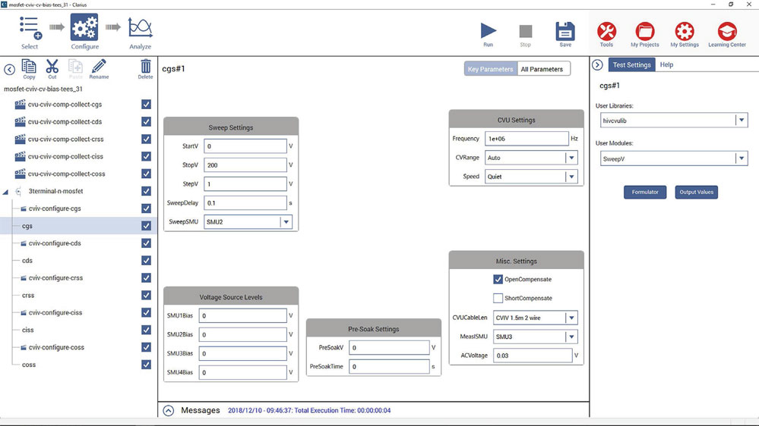Toggle checkbox for cvu-cviv-comp-collect-cgs
This screenshot has width=759, height=426.
[x=146, y=105]
